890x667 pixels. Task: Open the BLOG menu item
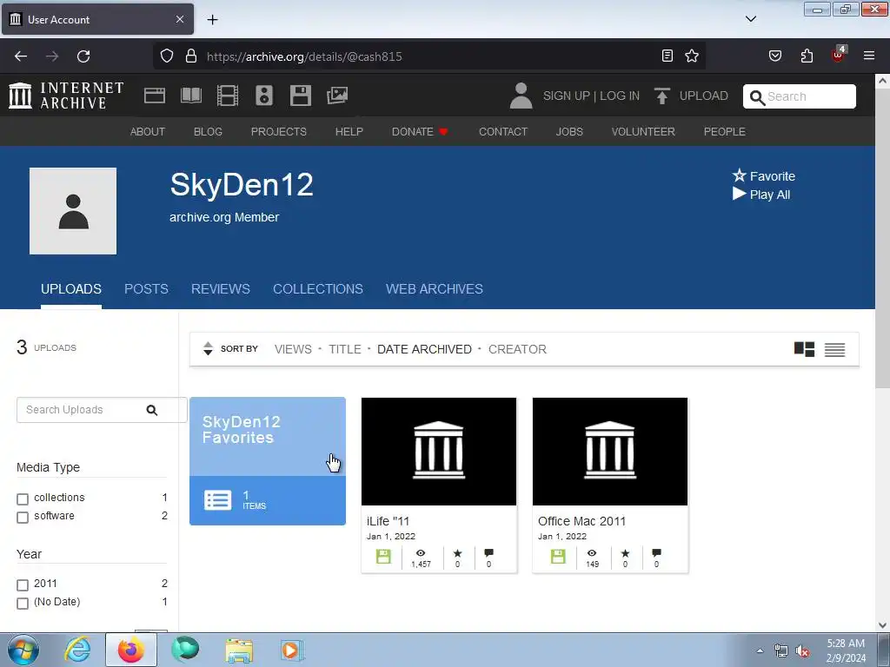pyautogui.click(x=208, y=132)
